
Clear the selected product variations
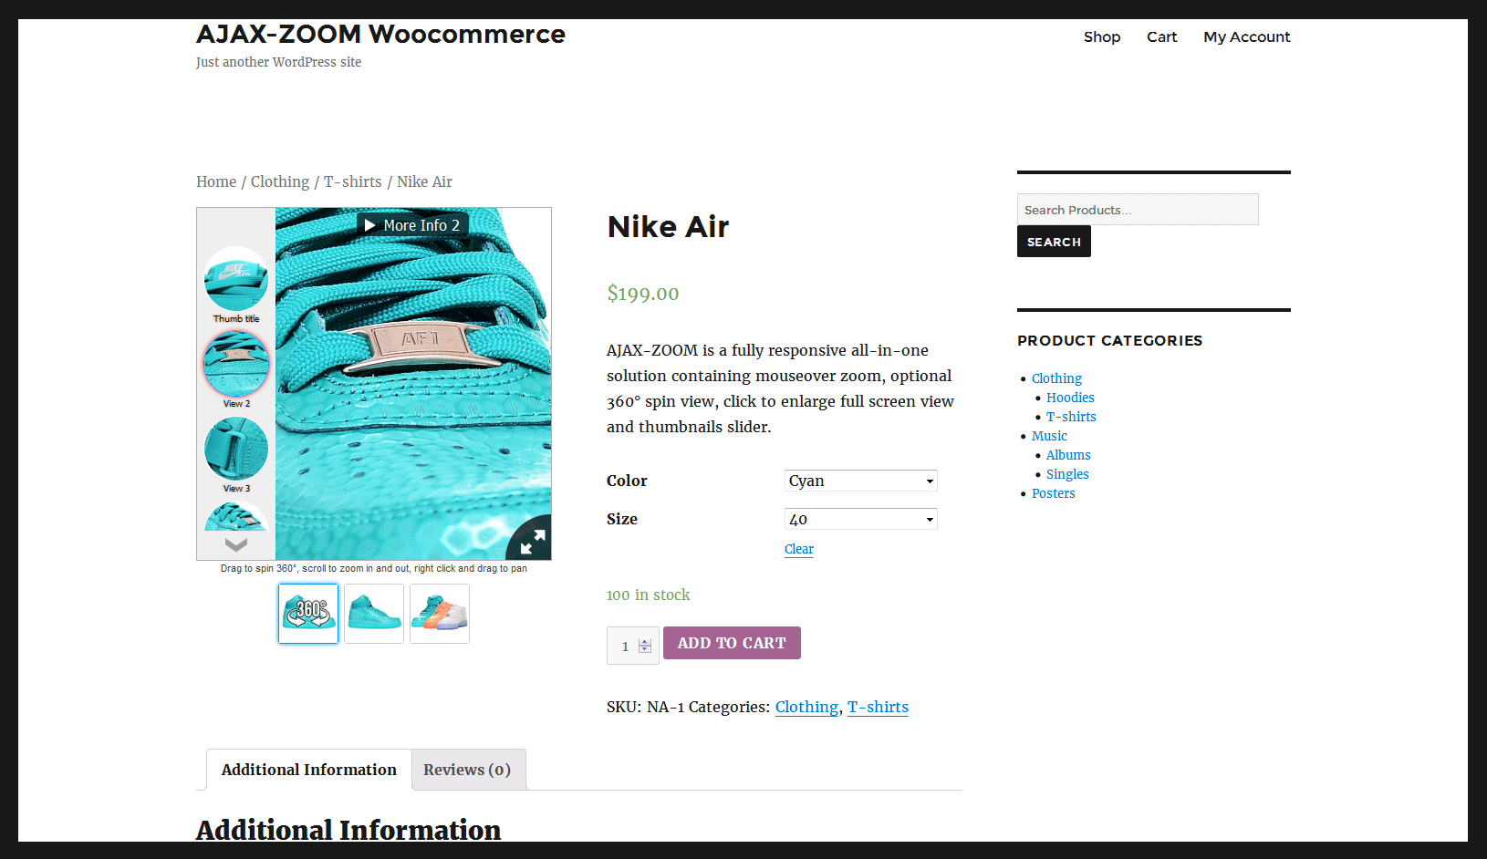(799, 549)
